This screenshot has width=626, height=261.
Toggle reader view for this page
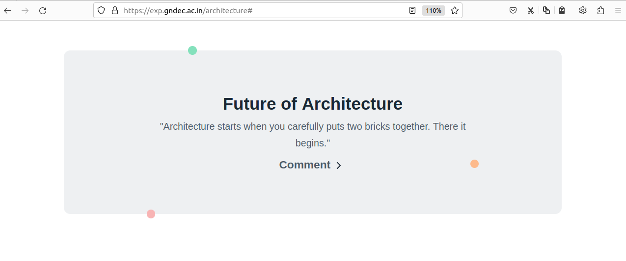412,10
